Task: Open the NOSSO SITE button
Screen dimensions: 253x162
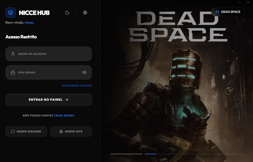Action: pos(71,131)
